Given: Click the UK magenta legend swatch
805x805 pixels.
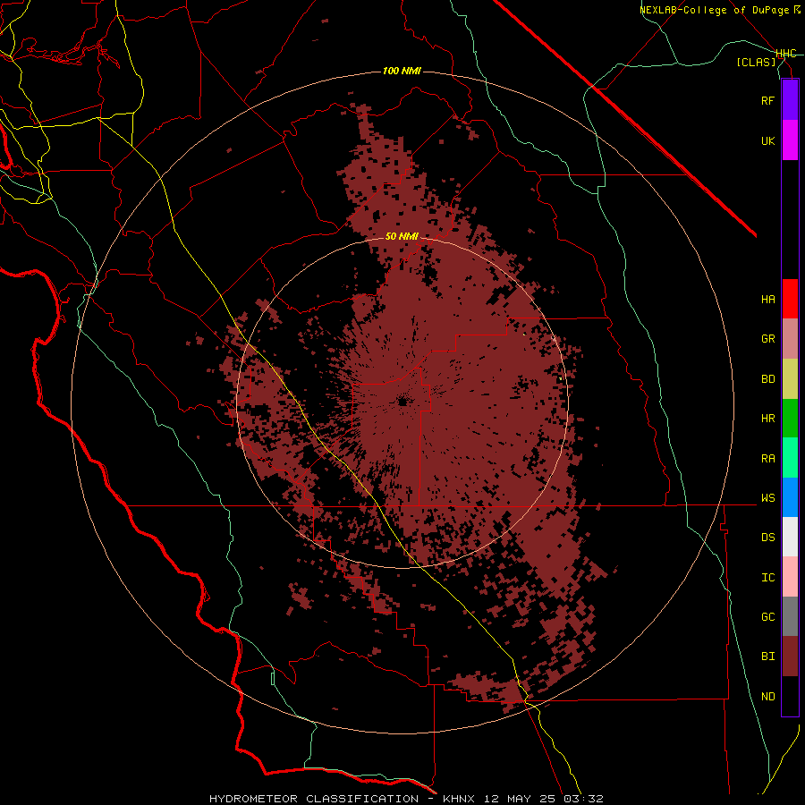Looking at the screenshot, I should (x=790, y=140).
